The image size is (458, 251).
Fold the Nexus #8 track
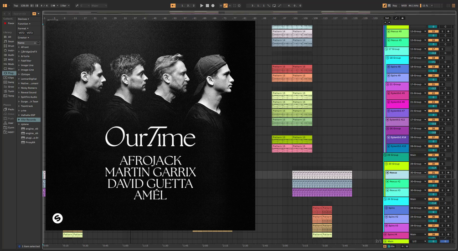click(389, 31)
